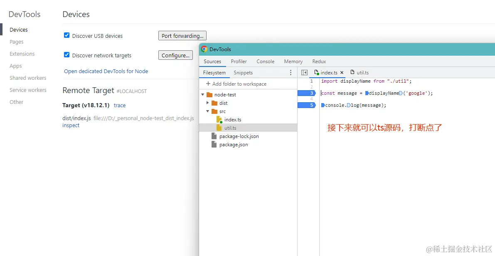The height and width of the screenshot is (256, 495).
Task: Select Snippets pane tab
Action: pyautogui.click(x=243, y=73)
